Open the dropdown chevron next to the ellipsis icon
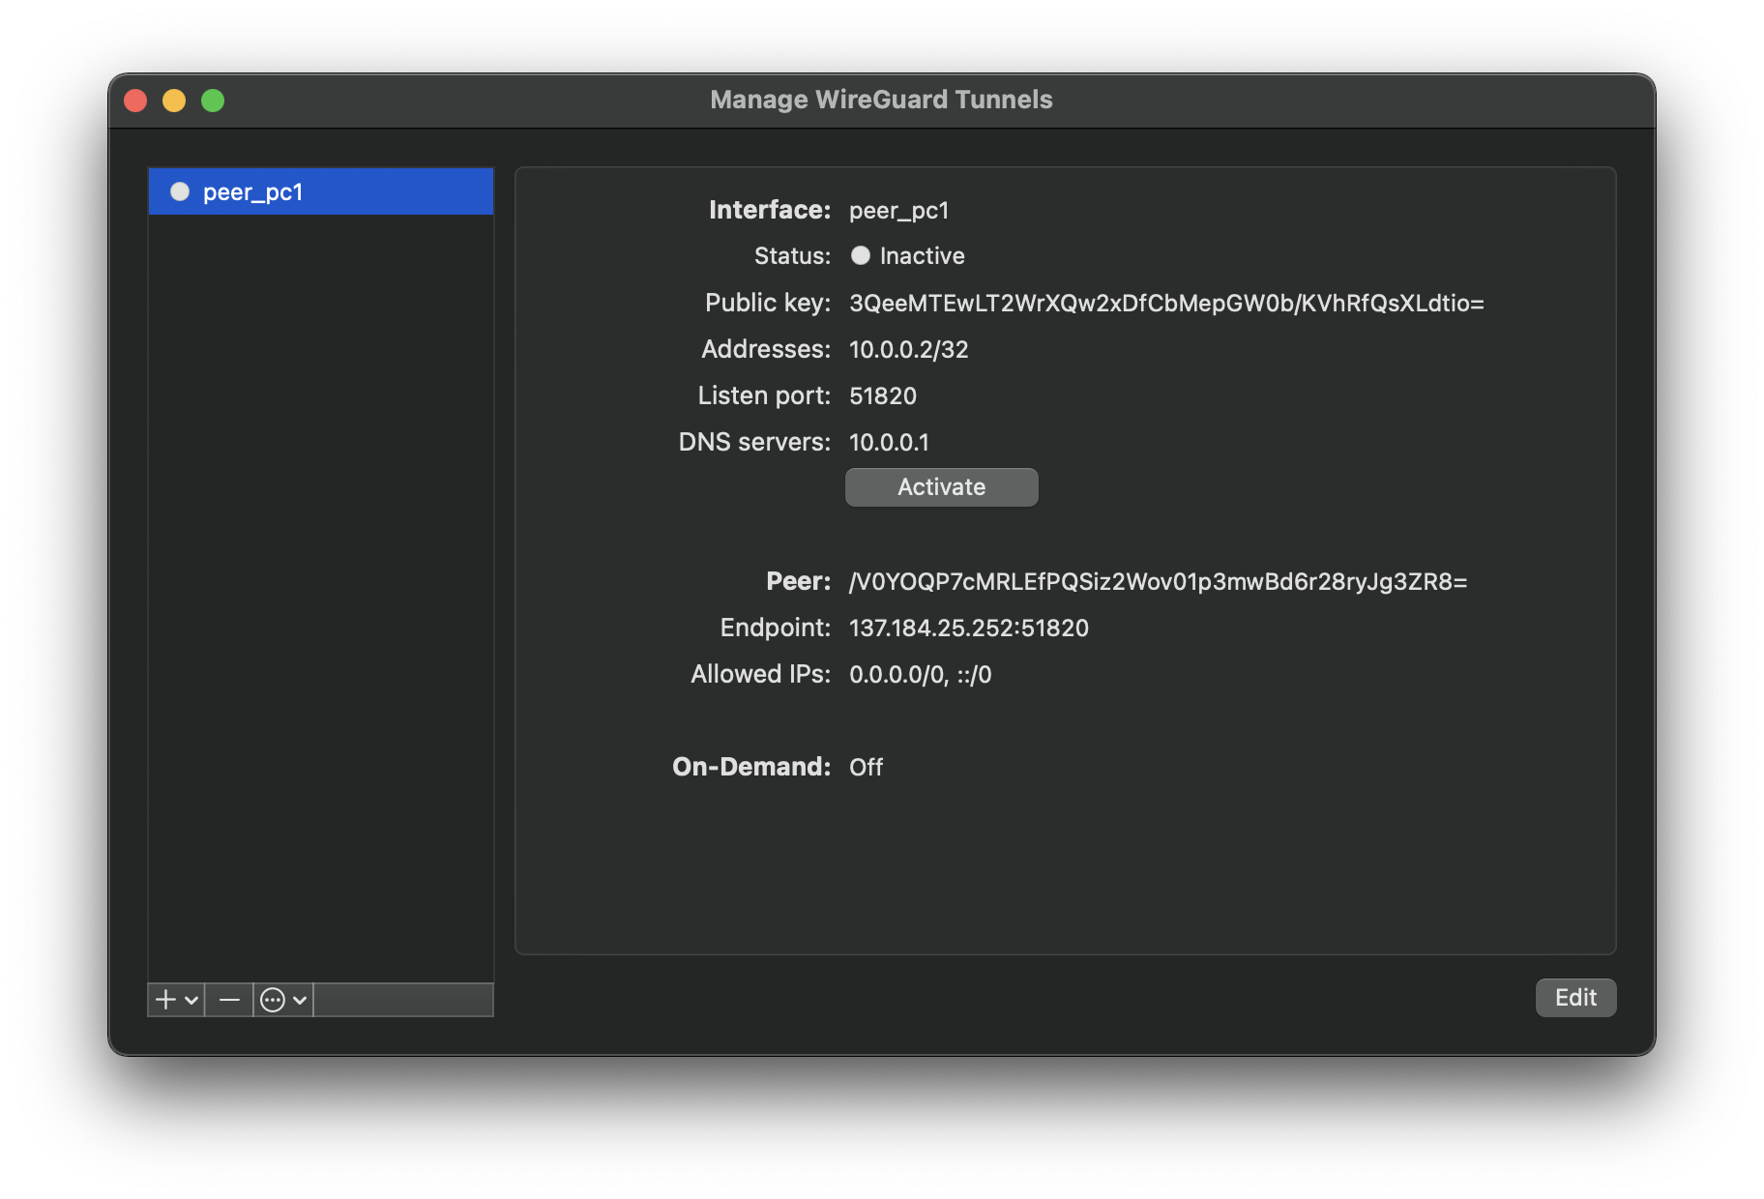This screenshot has width=1764, height=1199. coord(300,1001)
